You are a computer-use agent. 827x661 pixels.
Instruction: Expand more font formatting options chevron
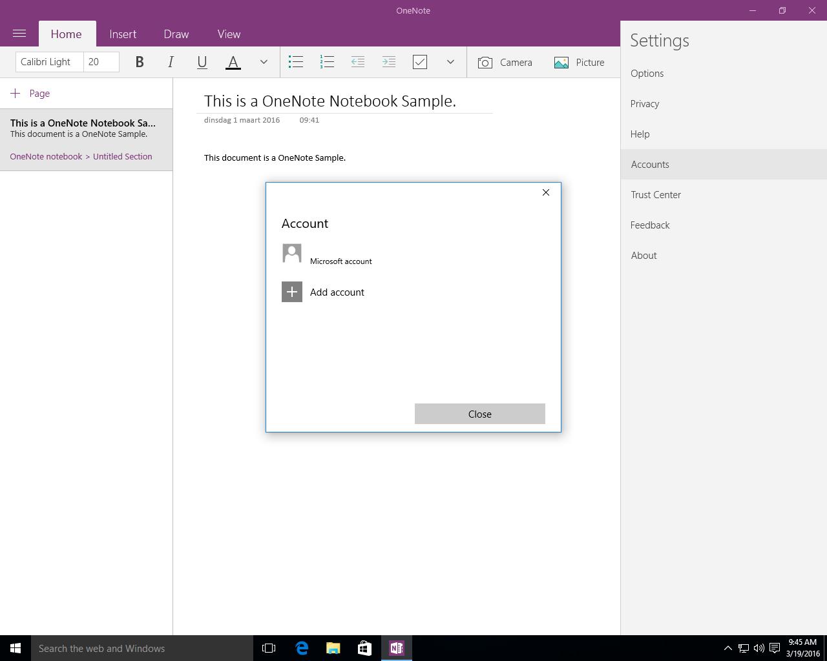pyautogui.click(x=264, y=62)
